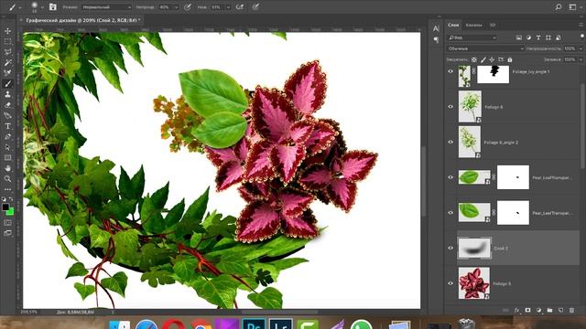Lock image pixels

483,59
